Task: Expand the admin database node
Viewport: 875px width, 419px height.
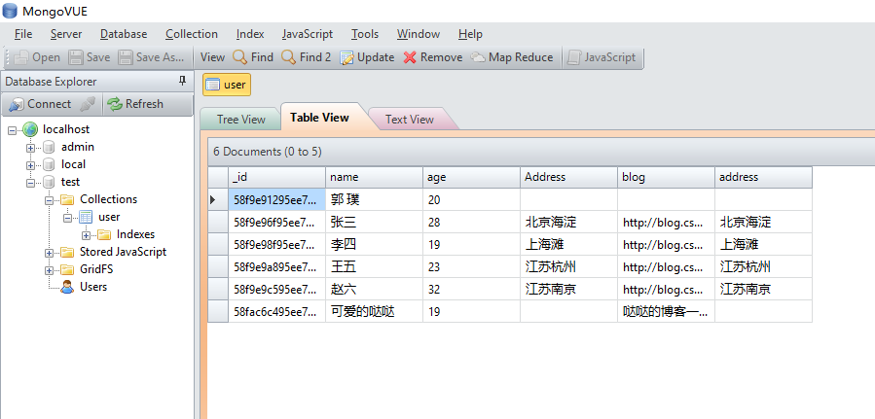Action: 31,148
